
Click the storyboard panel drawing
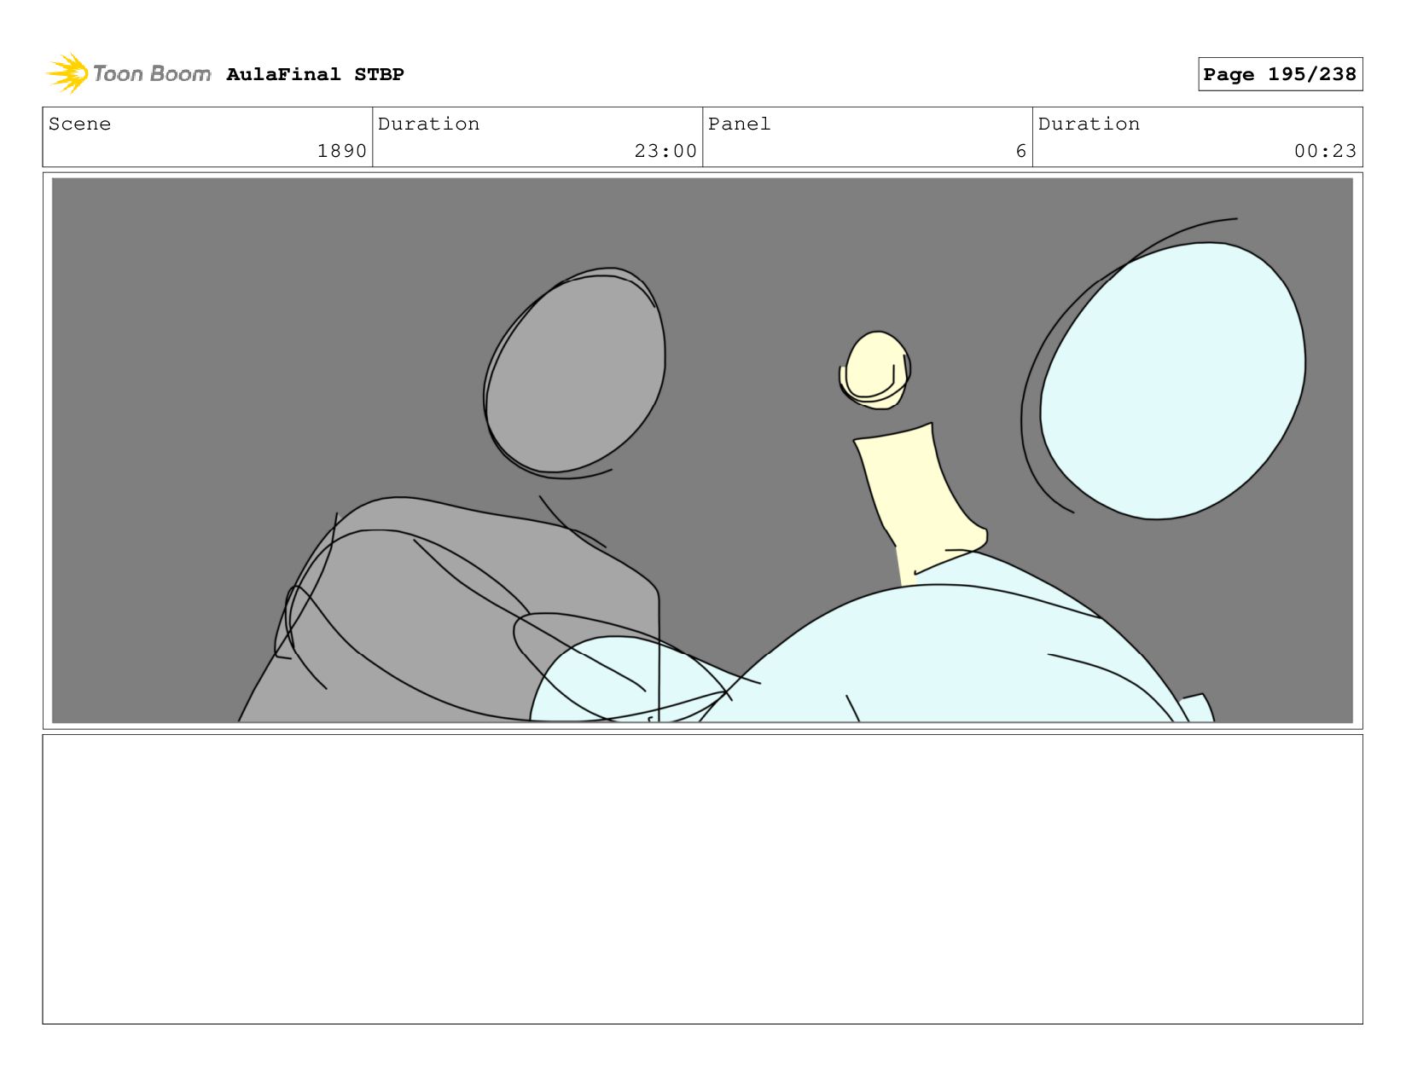click(702, 450)
